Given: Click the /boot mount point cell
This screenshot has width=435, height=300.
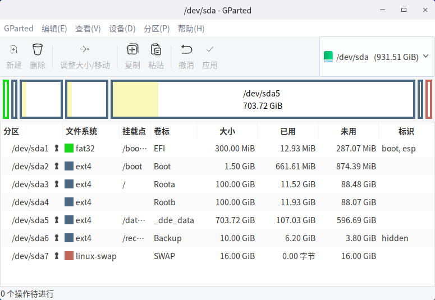Looking at the screenshot, I should pos(132,167).
